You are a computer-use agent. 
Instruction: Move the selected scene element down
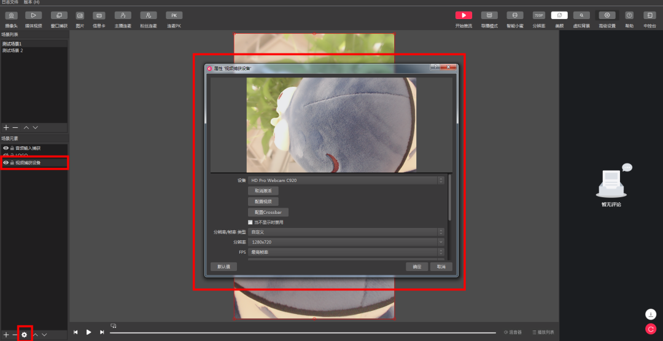(44, 335)
